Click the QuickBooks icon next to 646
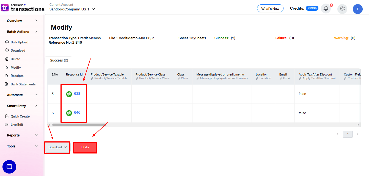The height and width of the screenshot is (176, 369). tap(69, 113)
